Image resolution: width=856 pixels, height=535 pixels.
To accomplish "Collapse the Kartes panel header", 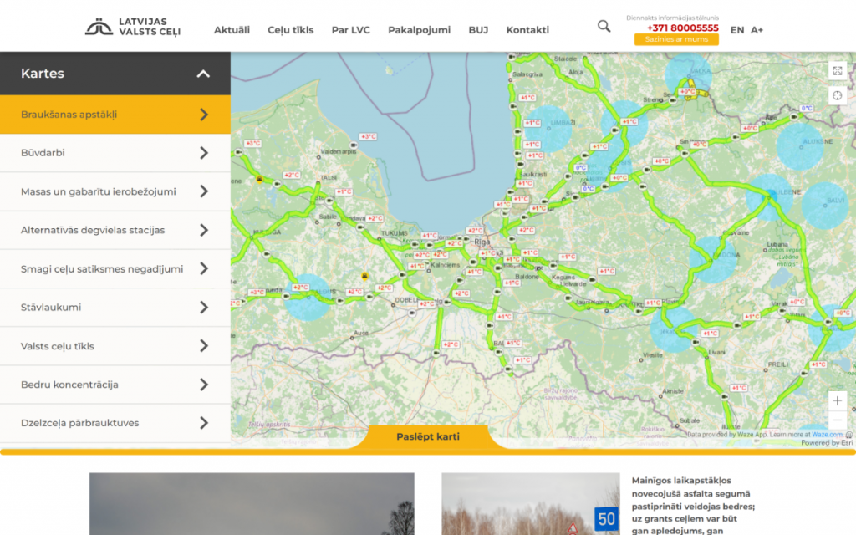I will [203, 74].
